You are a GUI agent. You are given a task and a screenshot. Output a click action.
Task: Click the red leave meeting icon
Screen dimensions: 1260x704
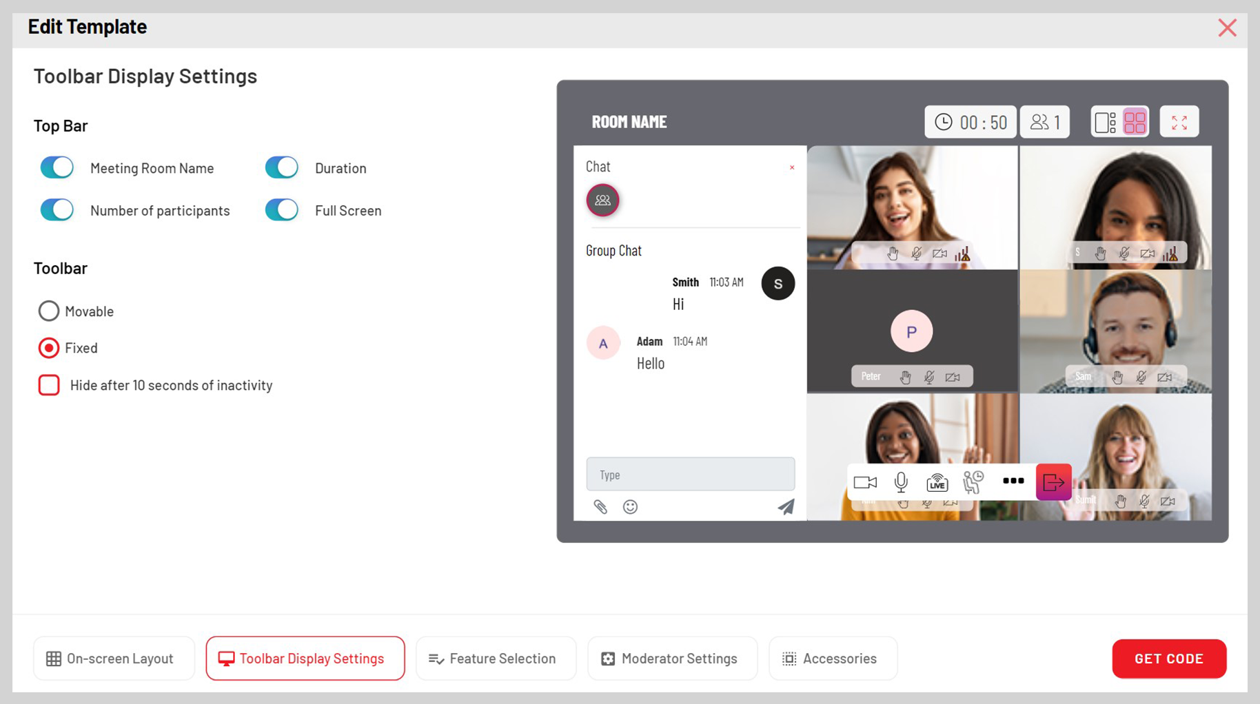pyautogui.click(x=1053, y=482)
